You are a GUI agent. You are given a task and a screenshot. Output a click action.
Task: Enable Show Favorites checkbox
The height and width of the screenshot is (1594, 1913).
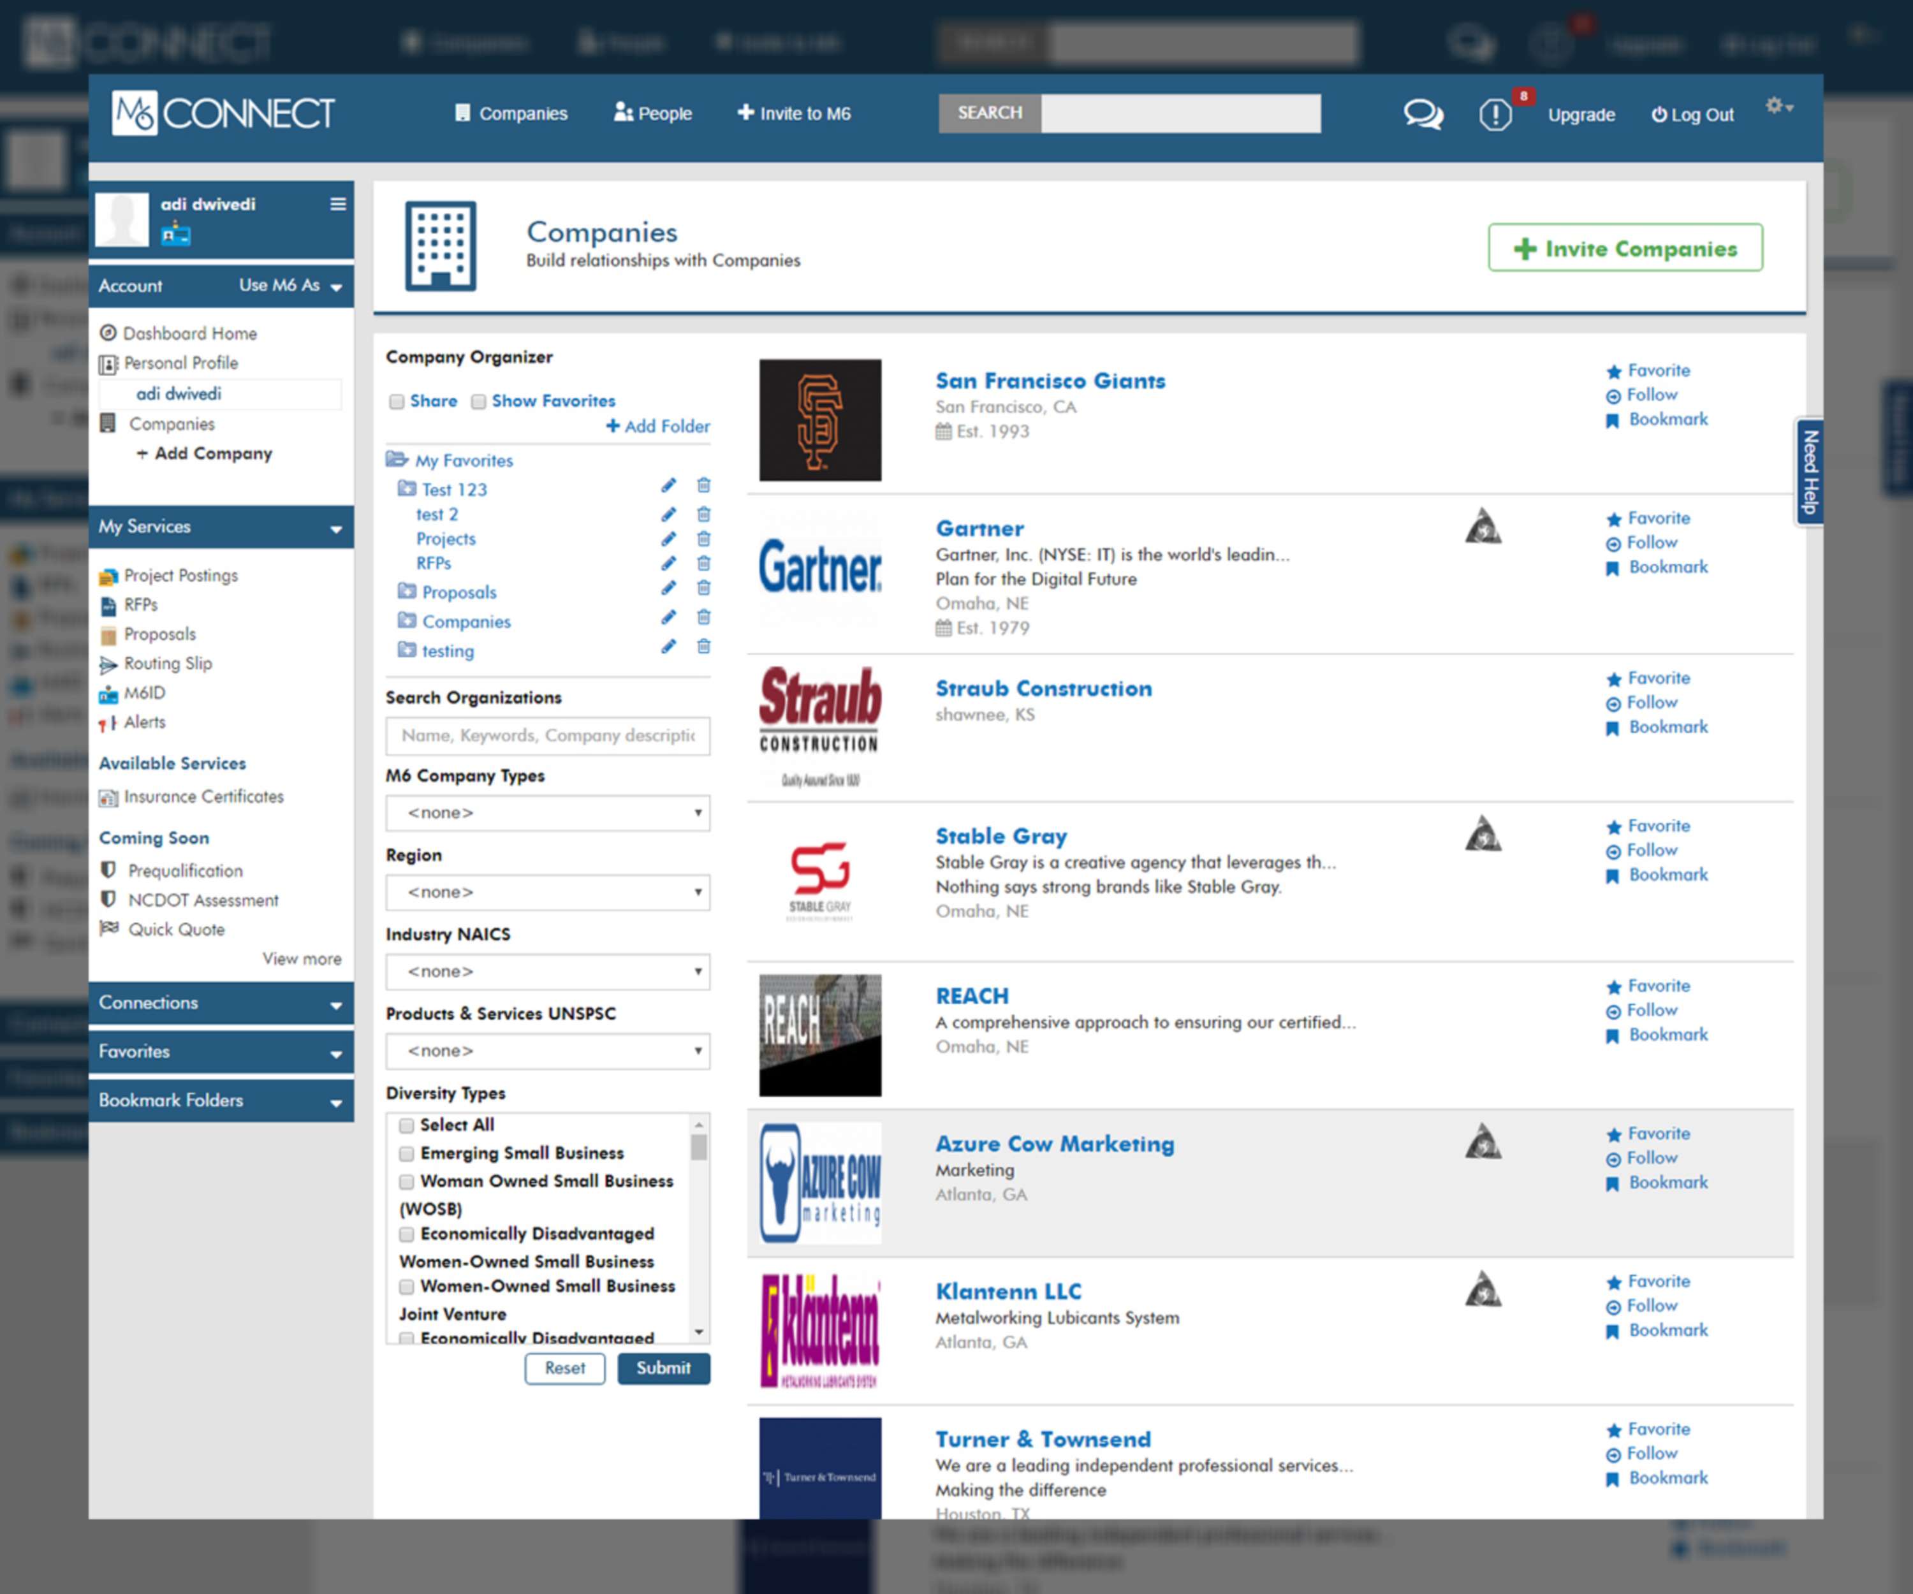click(x=478, y=402)
